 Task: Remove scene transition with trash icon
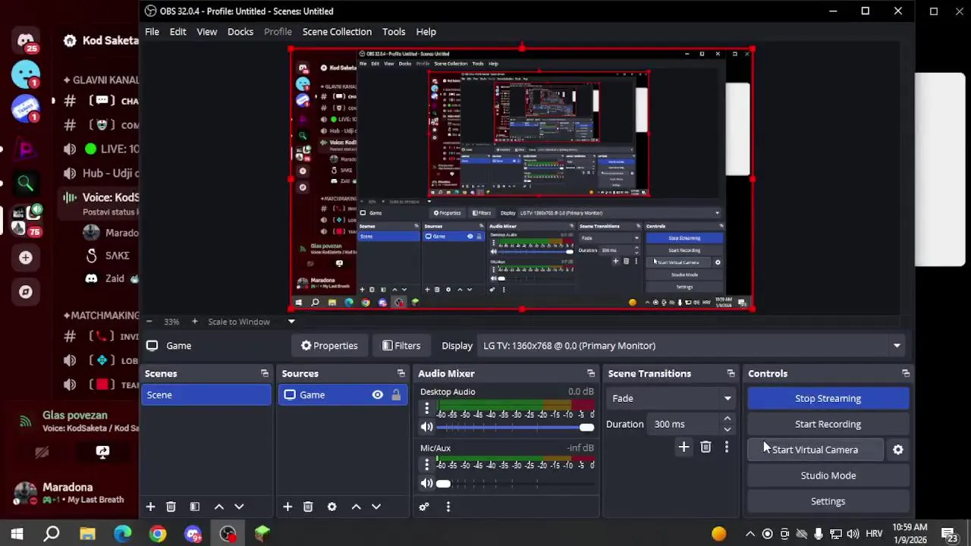705,447
